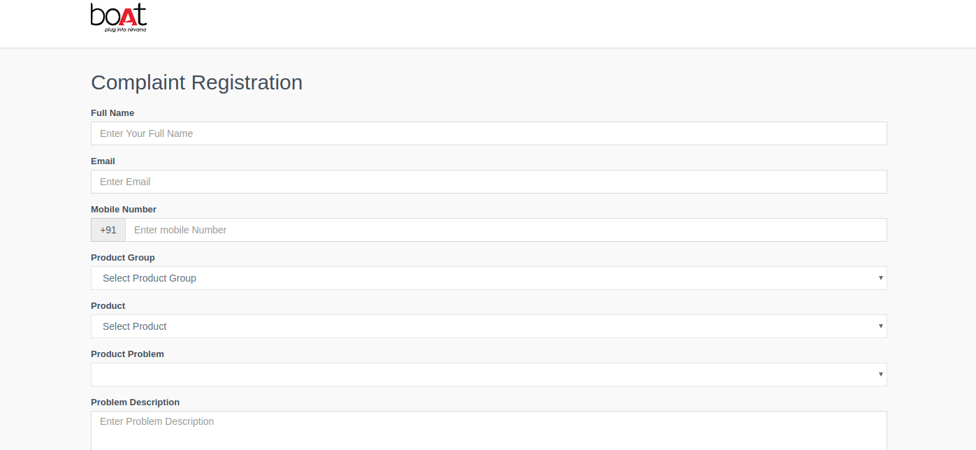Click the Complaint Registration heading
Screen dimensions: 976x450
[196, 82]
